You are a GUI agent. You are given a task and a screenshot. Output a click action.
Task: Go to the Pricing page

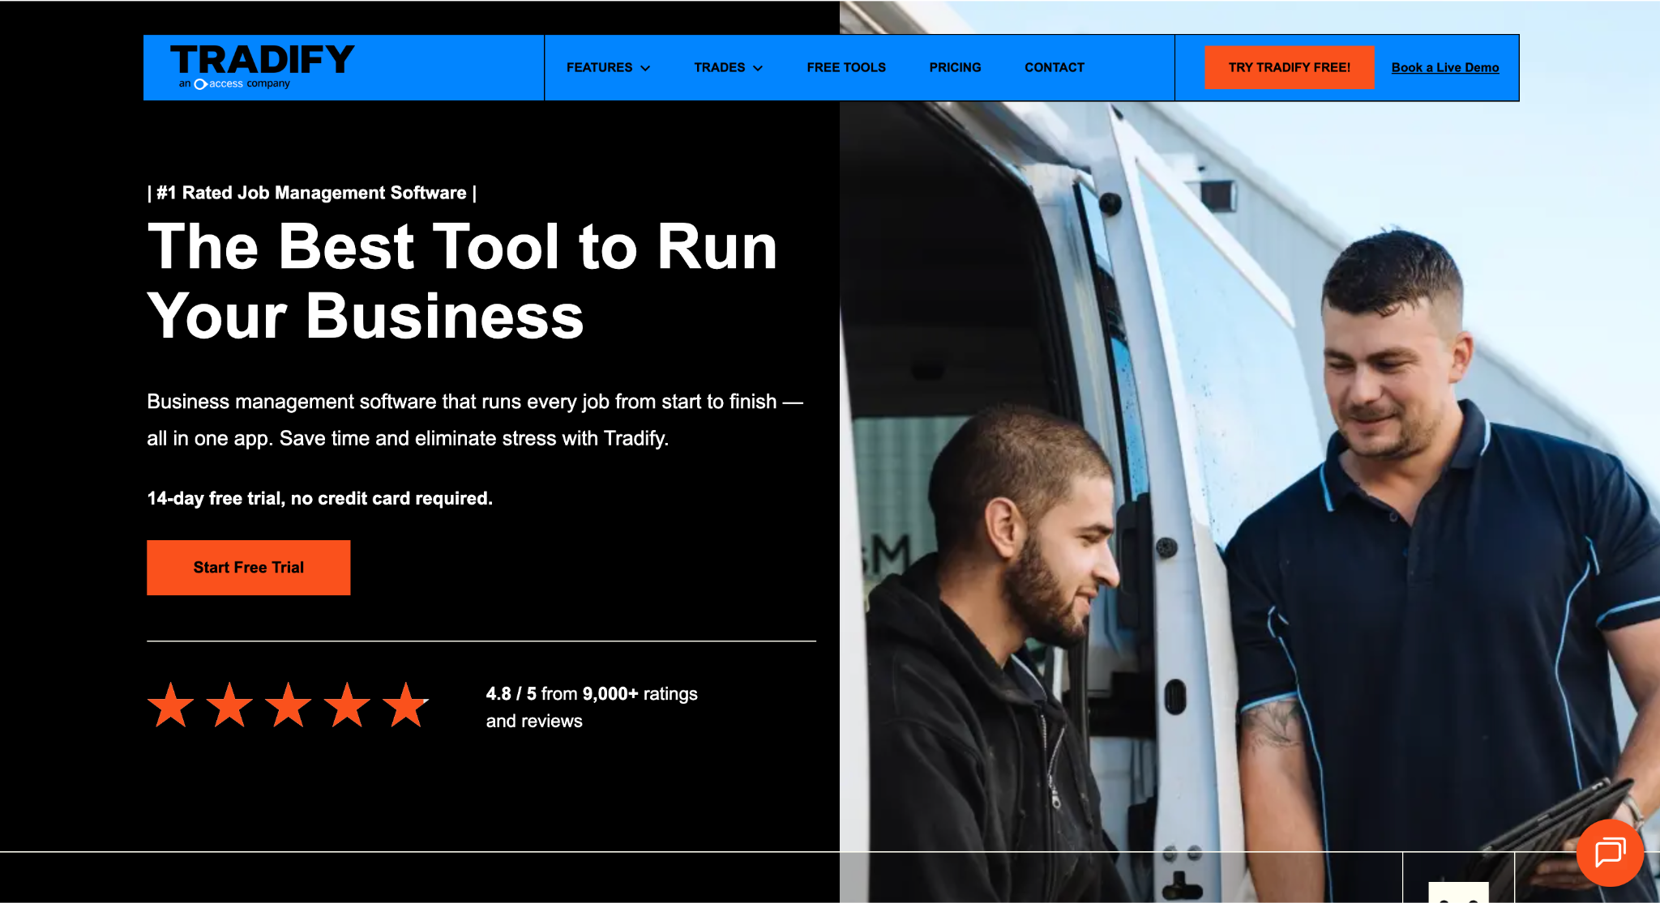tap(955, 67)
